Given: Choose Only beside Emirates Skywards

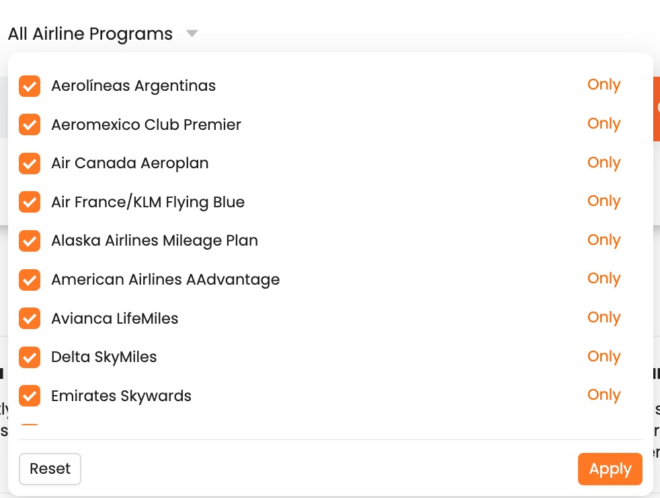Looking at the screenshot, I should click(x=603, y=395).
